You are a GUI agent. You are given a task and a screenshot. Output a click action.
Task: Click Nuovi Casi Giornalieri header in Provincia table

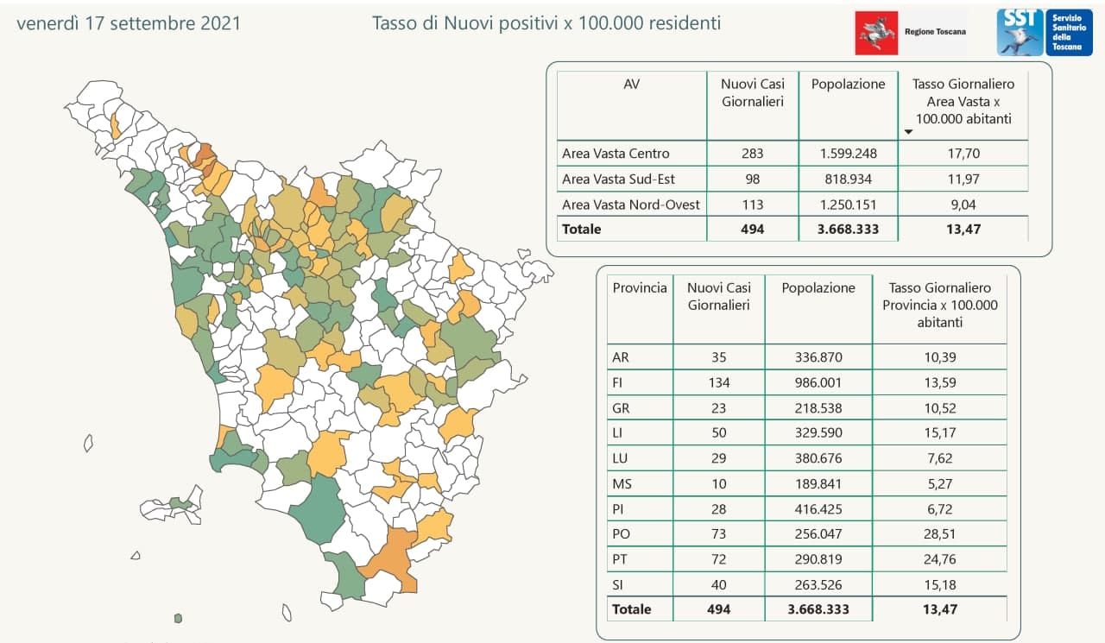pyautogui.click(x=718, y=296)
